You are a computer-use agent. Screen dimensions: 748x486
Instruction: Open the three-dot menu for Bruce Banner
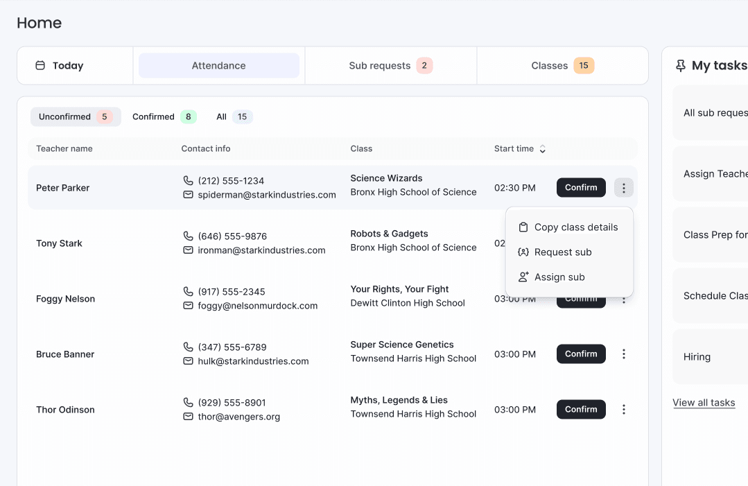coord(623,354)
